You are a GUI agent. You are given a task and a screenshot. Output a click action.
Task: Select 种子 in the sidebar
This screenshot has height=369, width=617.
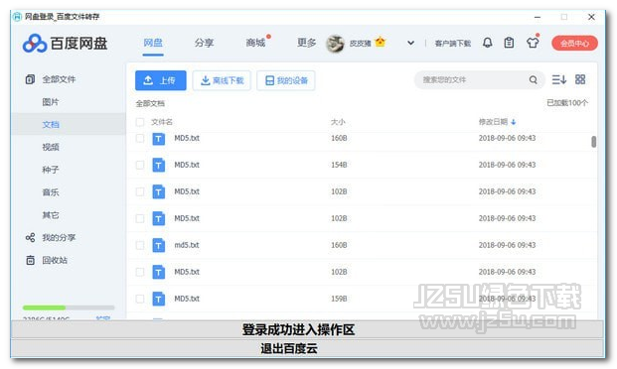(51, 170)
